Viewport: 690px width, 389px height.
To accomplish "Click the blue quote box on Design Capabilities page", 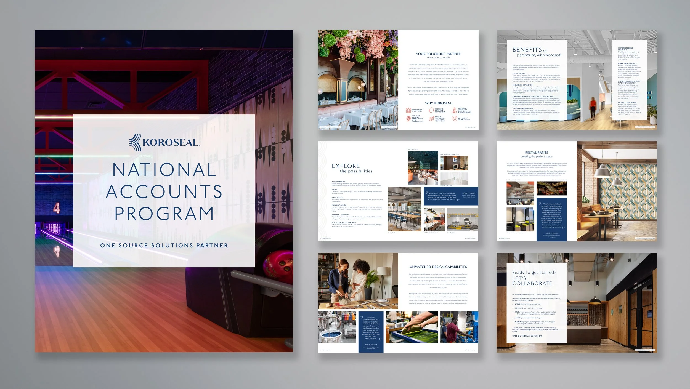I will click(x=371, y=332).
